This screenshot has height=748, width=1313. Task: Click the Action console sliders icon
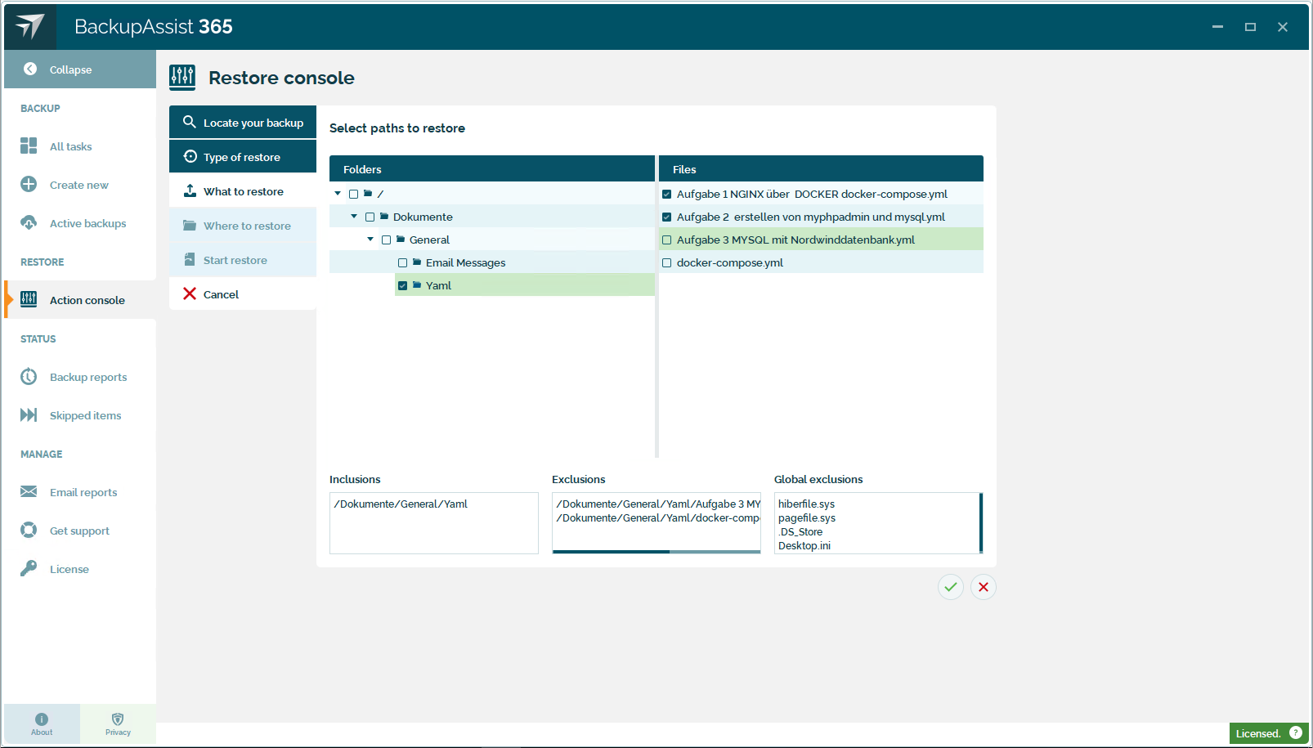pos(29,299)
